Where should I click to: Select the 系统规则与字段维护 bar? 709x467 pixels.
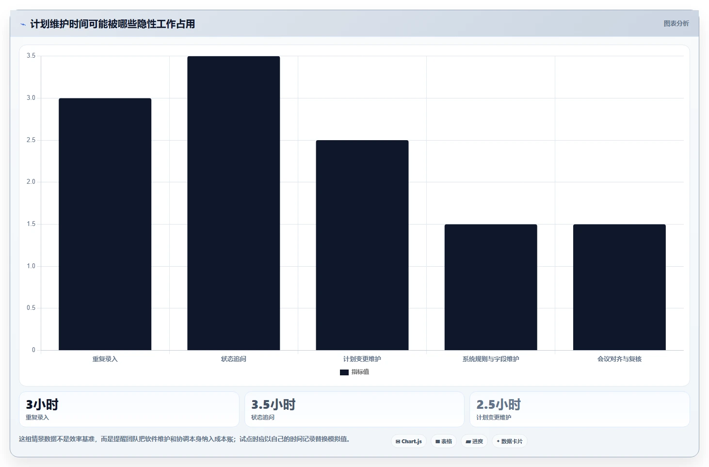[x=491, y=287]
